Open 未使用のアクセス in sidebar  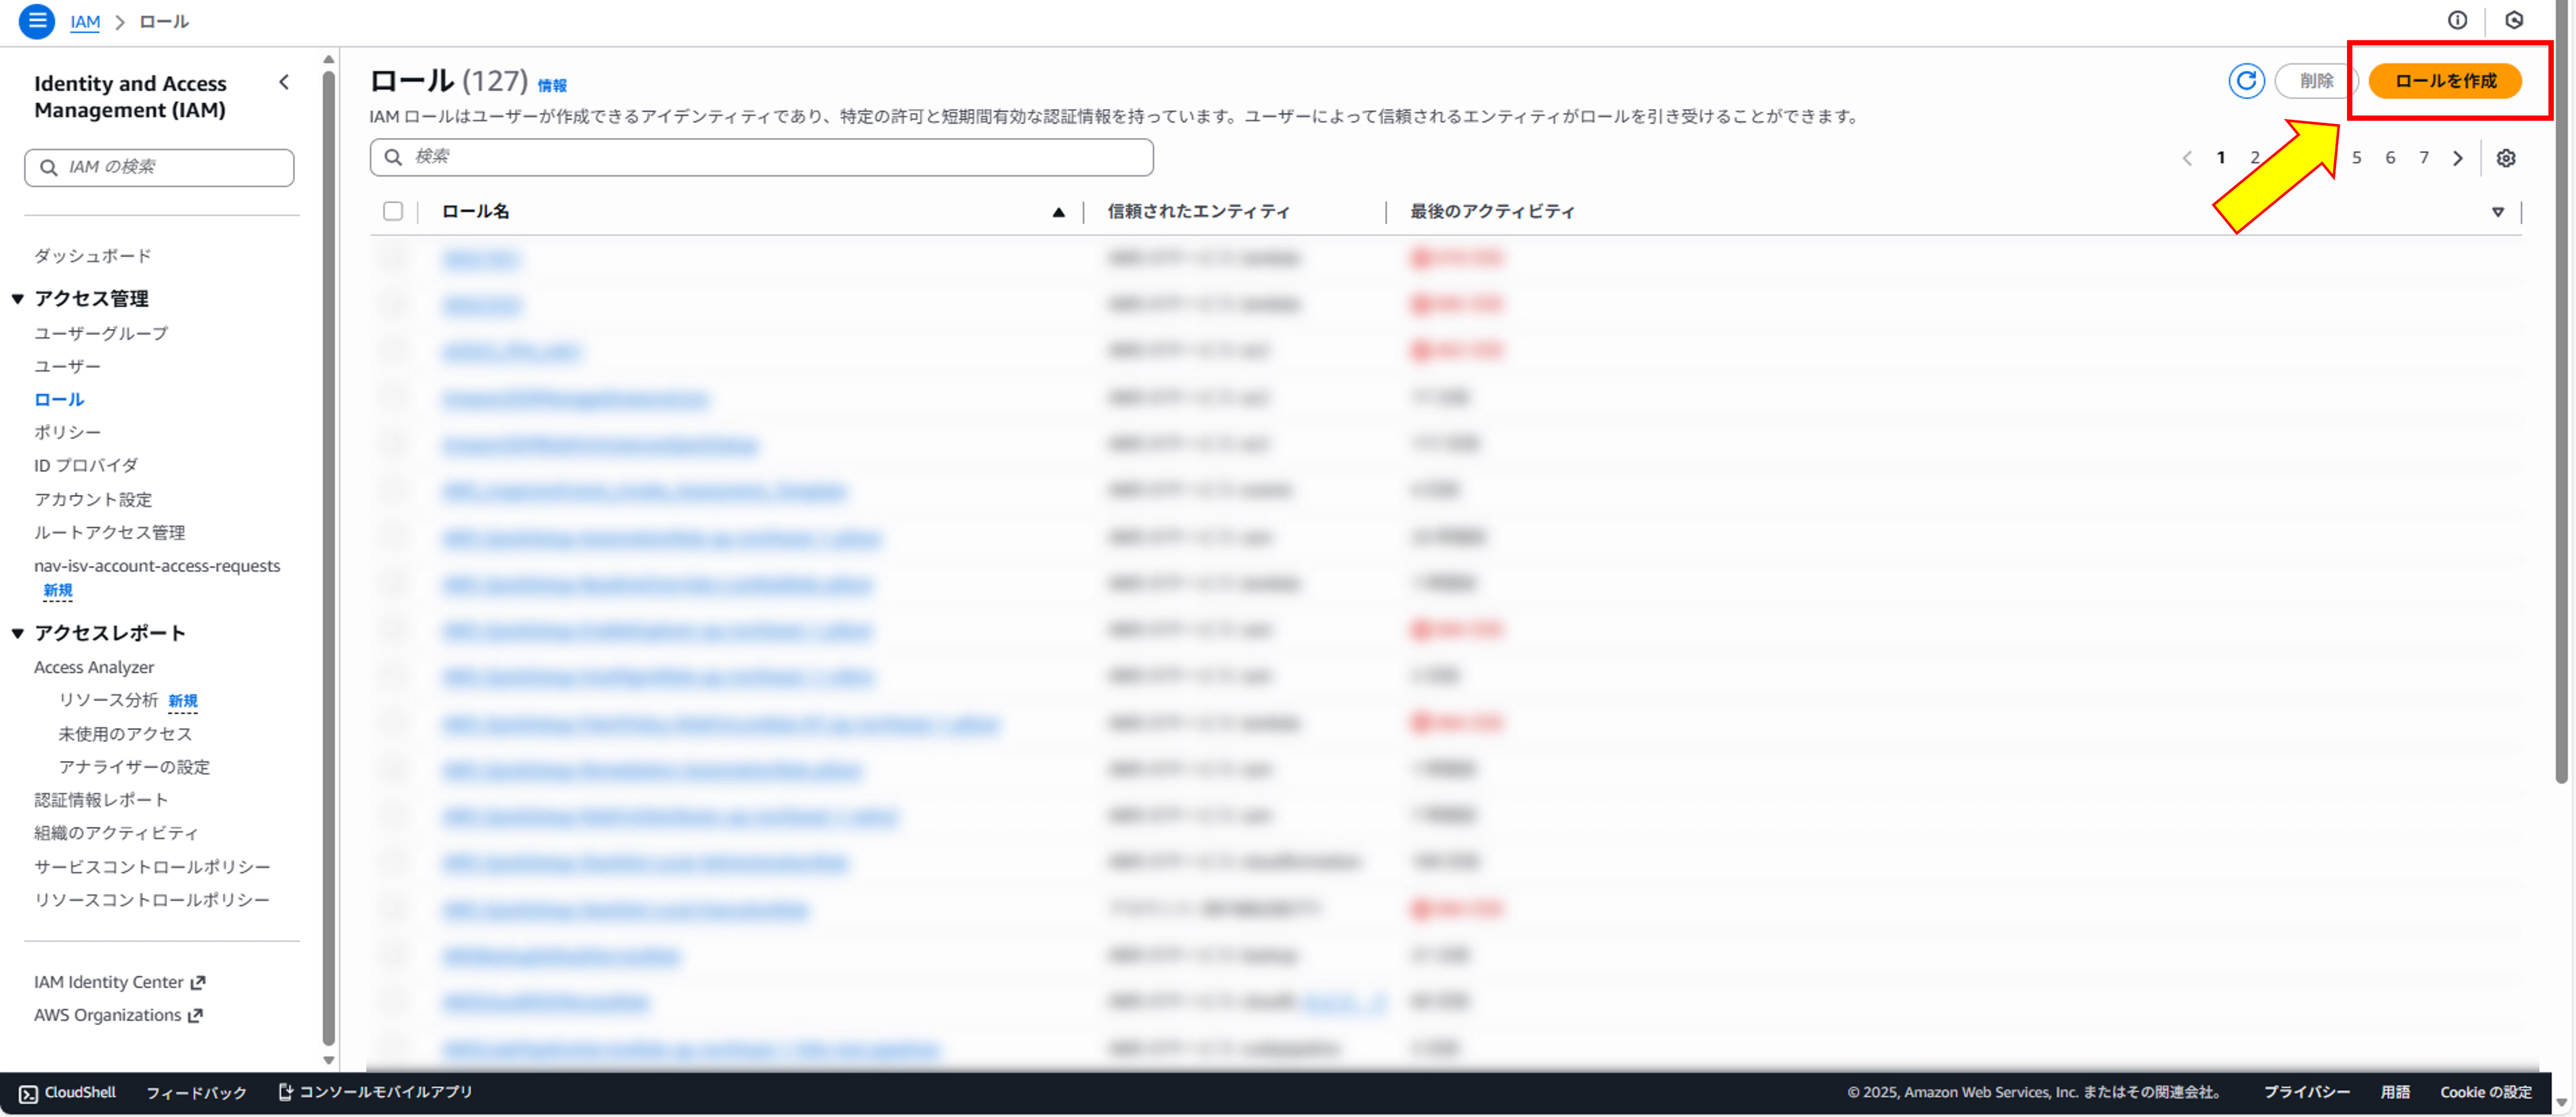(x=125, y=734)
